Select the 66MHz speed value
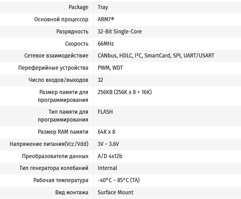This screenshot has height=199, width=241. (106, 44)
